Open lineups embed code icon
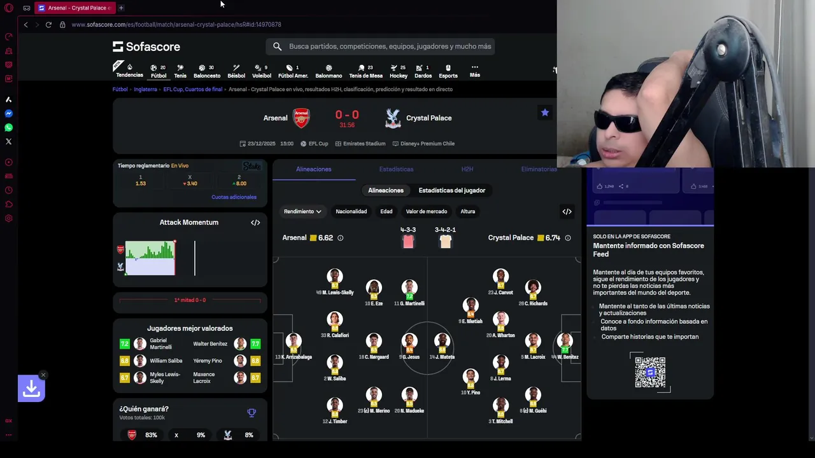 (x=567, y=212)
